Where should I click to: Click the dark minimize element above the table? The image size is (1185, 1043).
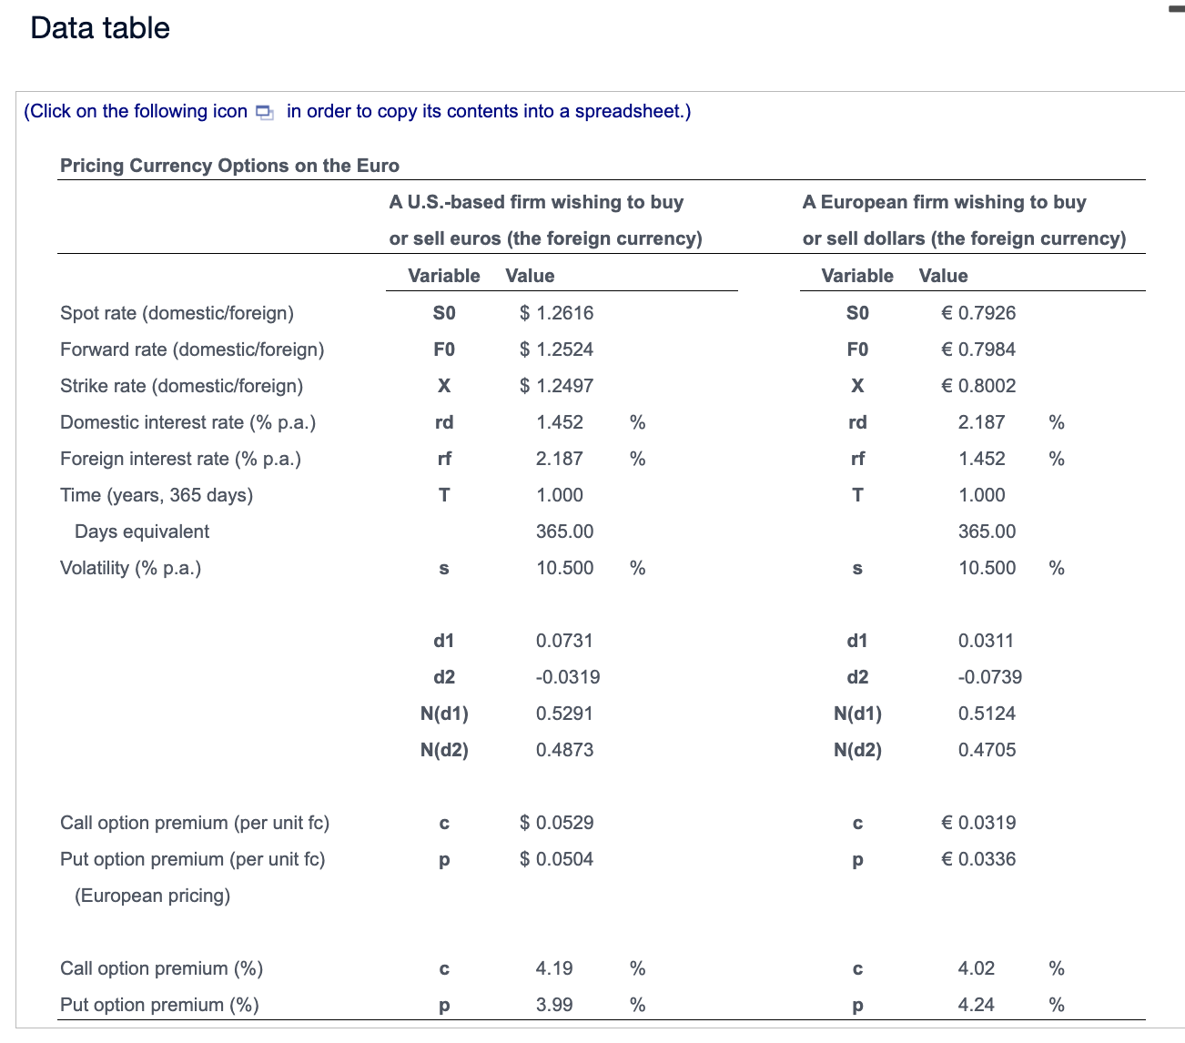pos(1176,7)
